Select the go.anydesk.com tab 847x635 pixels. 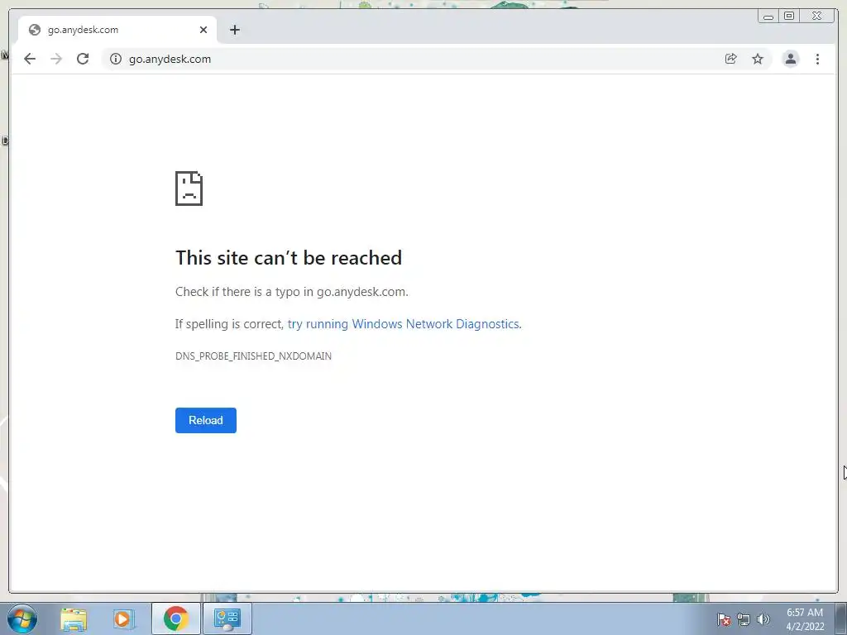pos(117,30)
